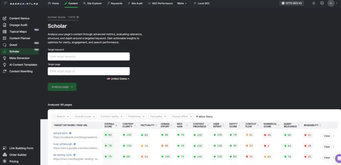341x165 pixels.
Task: Open the Local SEO tab
Action: coord(201,3)
